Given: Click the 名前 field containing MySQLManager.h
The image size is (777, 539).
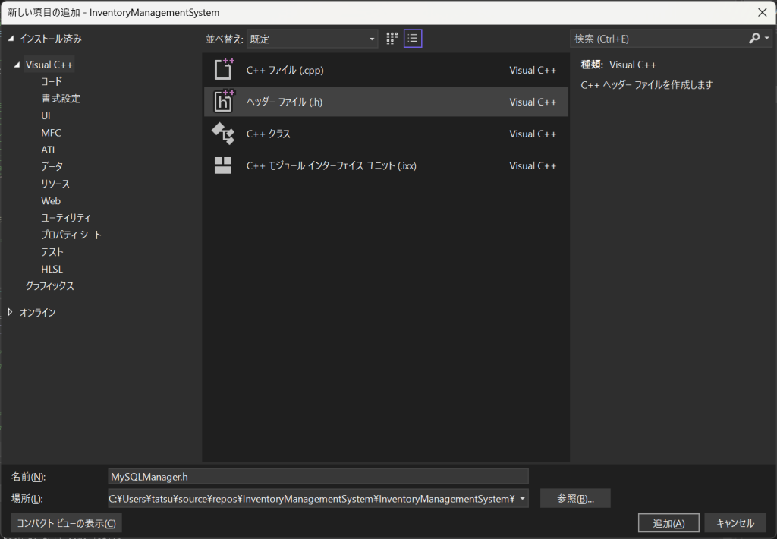Looking at the screenshot, I should [x=318, y=476].
